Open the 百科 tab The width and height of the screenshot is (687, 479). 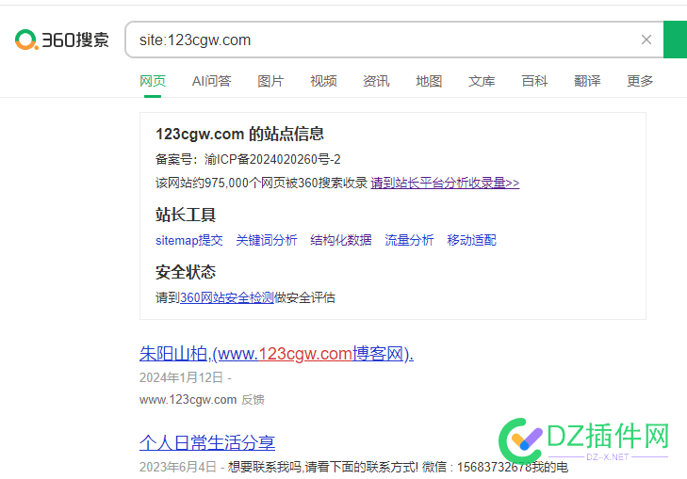(534, 81)
